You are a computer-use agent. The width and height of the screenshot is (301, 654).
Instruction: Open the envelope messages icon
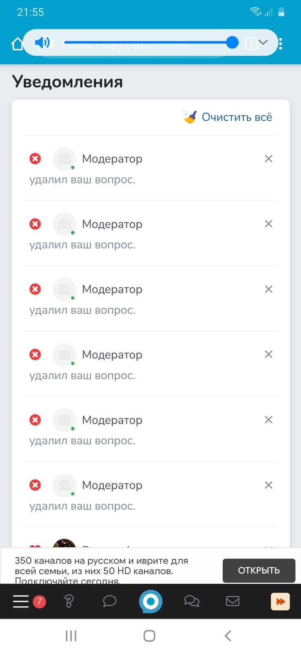[232, 601]
